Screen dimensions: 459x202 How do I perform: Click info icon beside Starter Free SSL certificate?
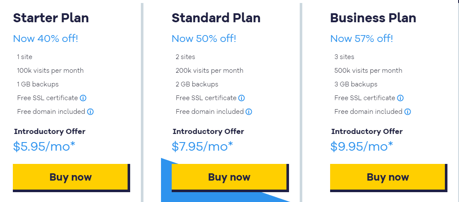[x=83, y=98]
